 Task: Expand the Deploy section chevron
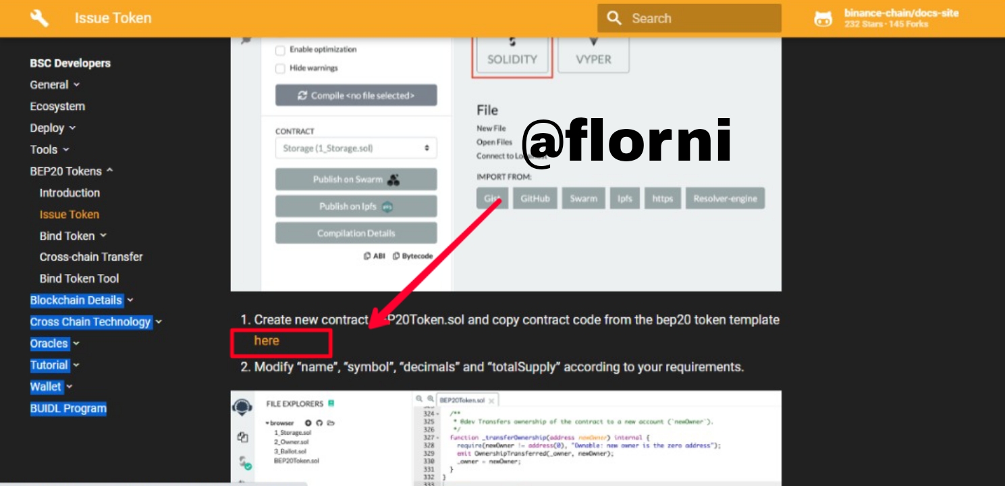[x=72, y=128]
